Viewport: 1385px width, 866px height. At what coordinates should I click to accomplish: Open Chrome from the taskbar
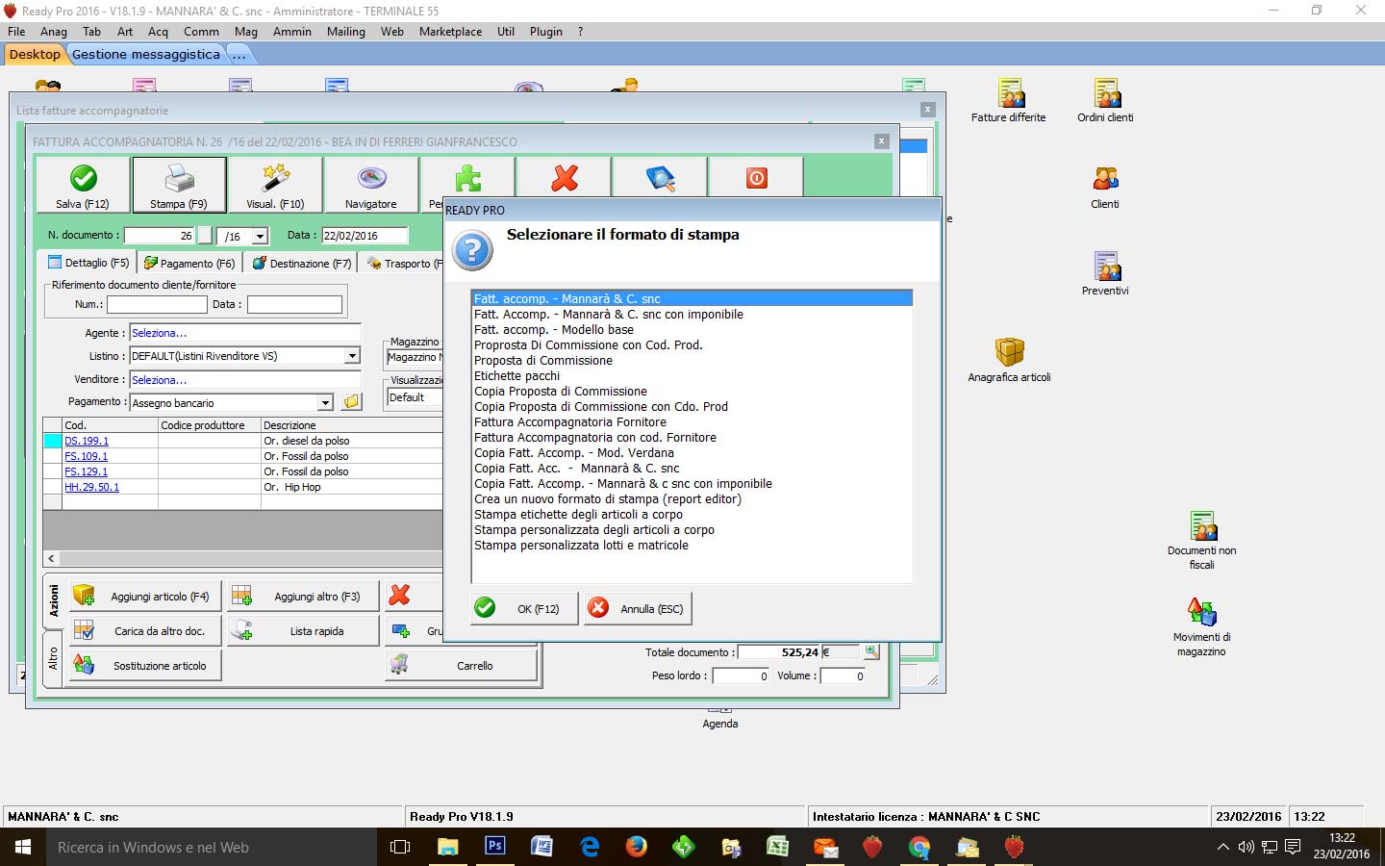pyautogui.click(x=919, y=847)
